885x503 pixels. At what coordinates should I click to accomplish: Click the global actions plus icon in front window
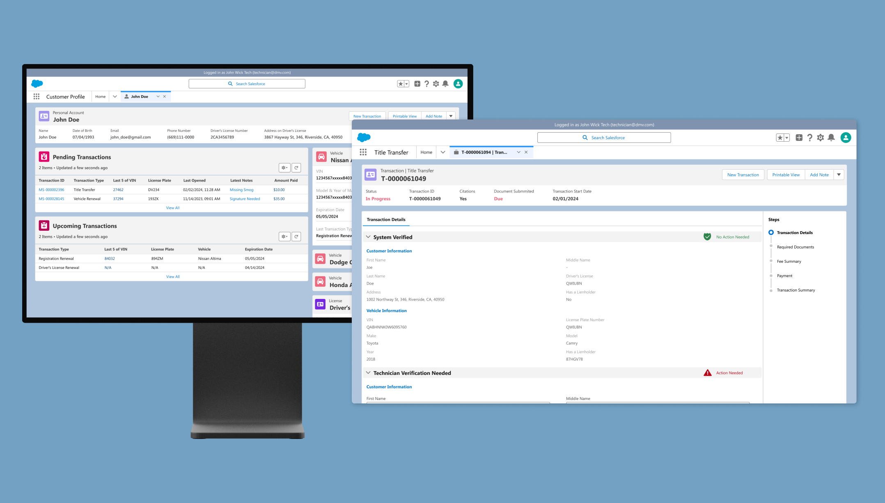(799, 138)
